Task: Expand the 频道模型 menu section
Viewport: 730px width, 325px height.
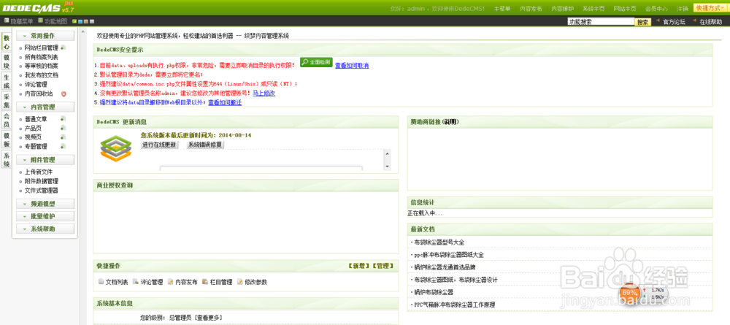Action: click(45, 204)
